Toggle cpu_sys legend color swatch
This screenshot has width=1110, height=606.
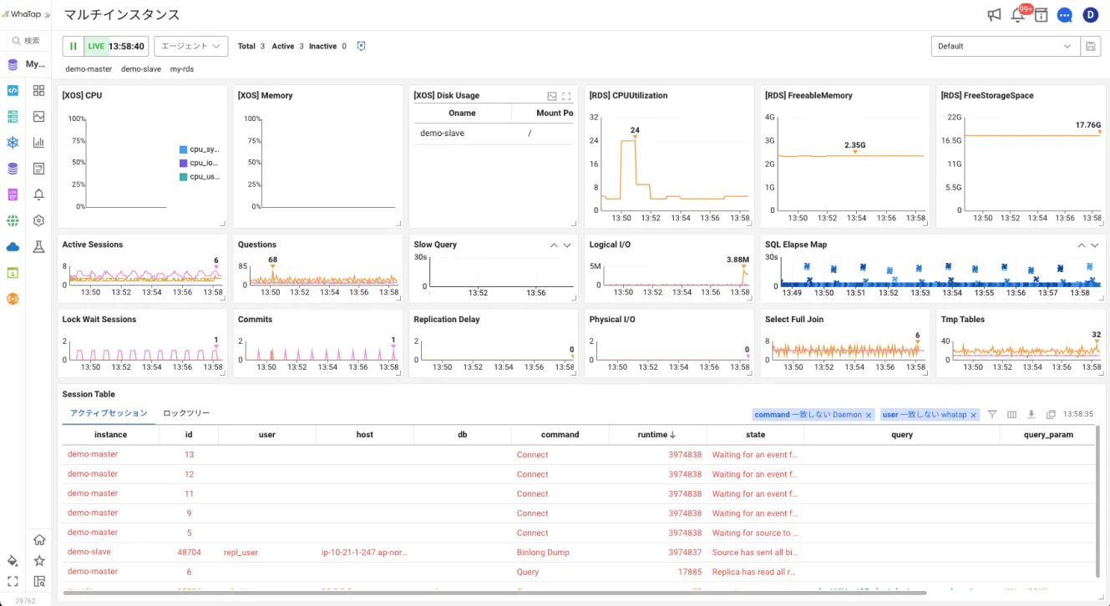click(184, 149)
